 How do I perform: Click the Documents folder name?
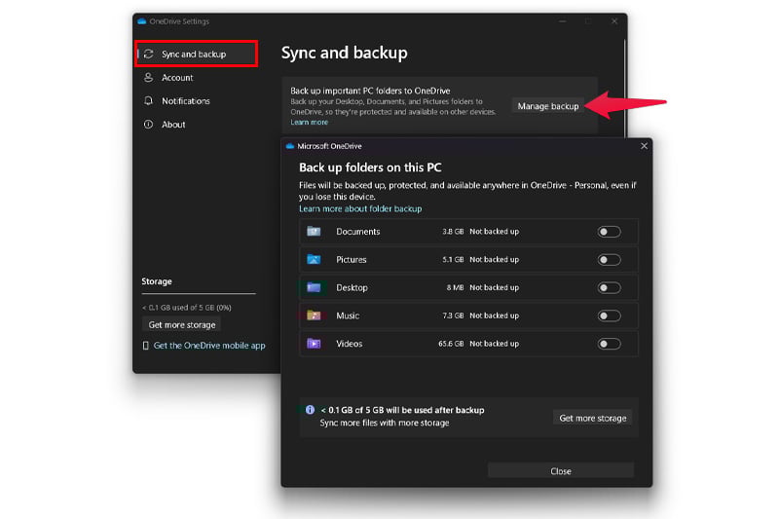click(357, 232)
